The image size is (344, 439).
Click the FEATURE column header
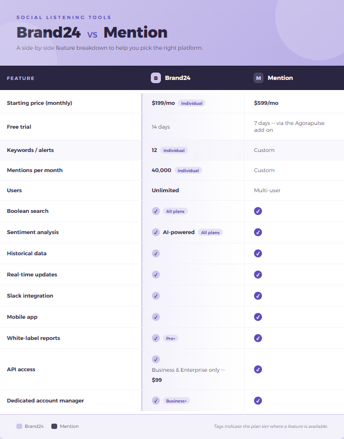pyautogui.click(x=21, y=78)
